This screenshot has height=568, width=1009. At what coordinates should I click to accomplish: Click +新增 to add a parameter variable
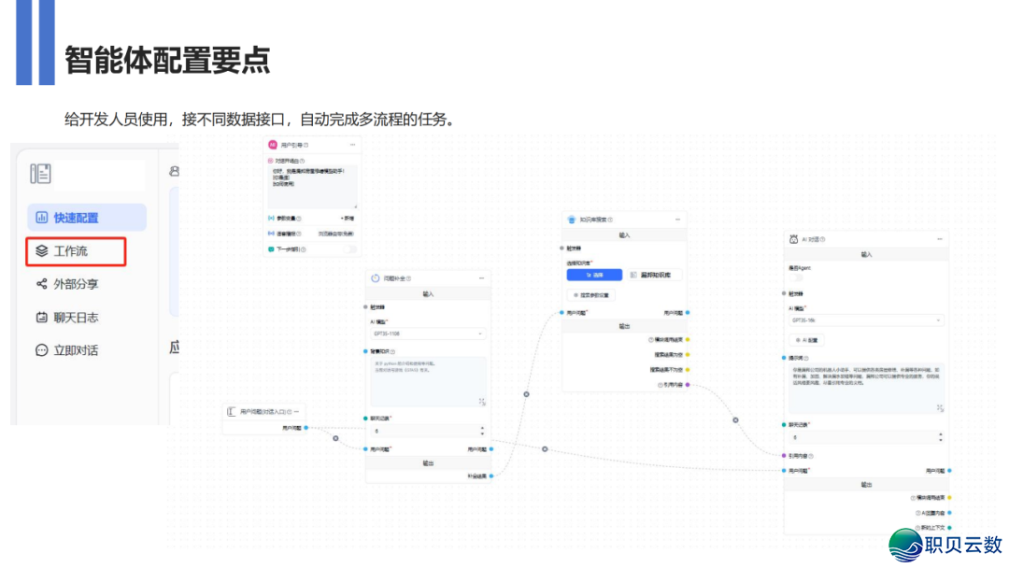[x=349, y=217]
